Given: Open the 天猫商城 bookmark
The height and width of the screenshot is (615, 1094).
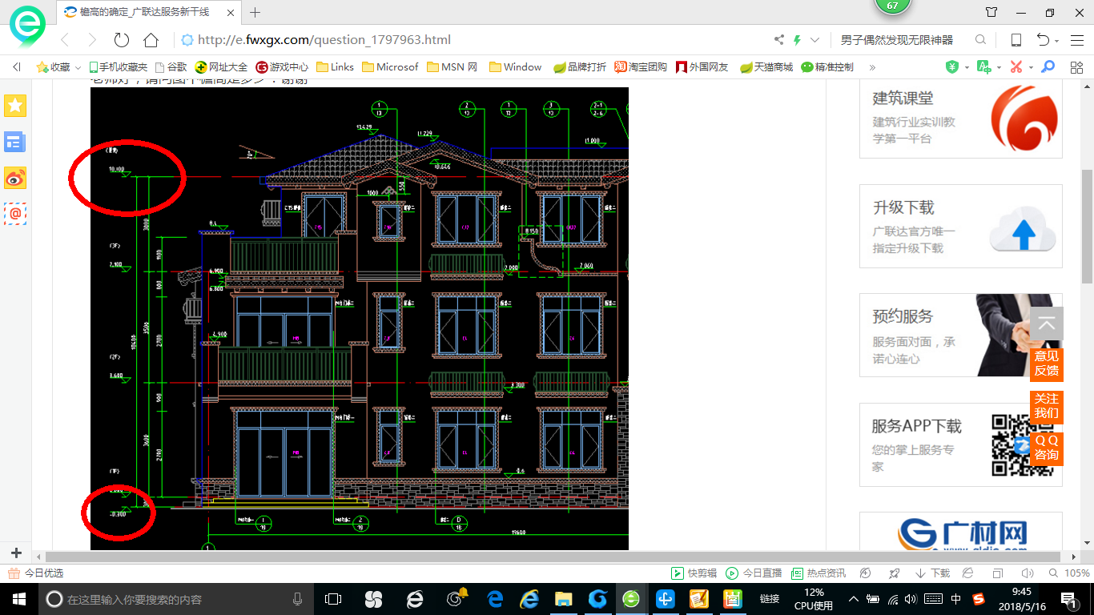Looking at the screenshot, I should click(766, 67).
